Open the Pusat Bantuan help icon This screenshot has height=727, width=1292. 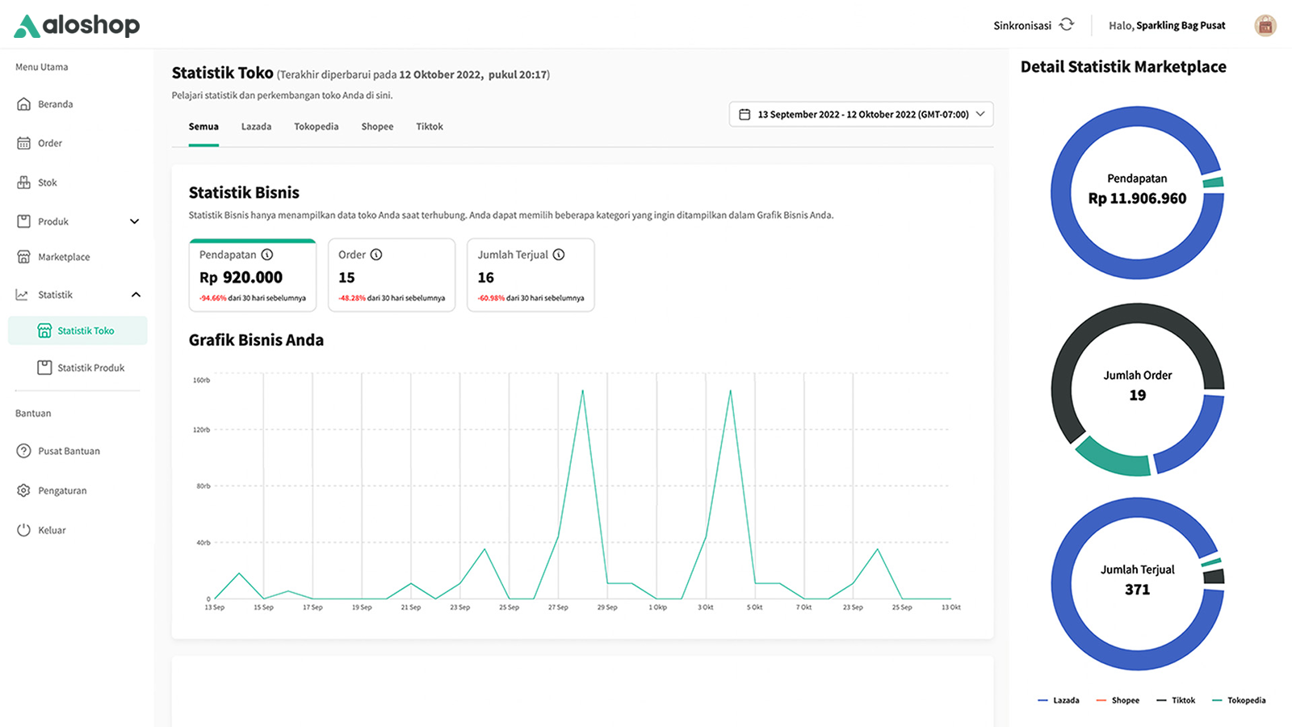pos(24,451)
